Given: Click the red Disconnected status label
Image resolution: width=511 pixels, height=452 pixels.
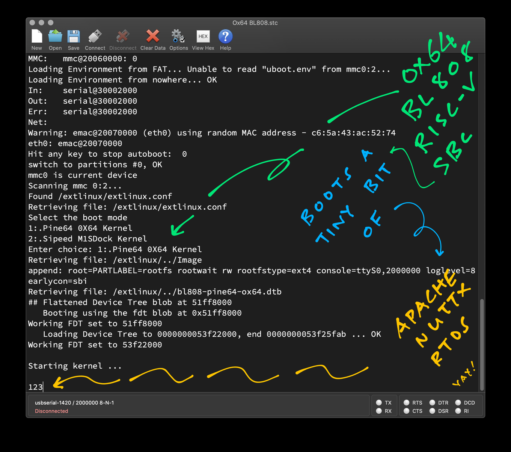Looking at the screenshot, I should tap(51, 411).
